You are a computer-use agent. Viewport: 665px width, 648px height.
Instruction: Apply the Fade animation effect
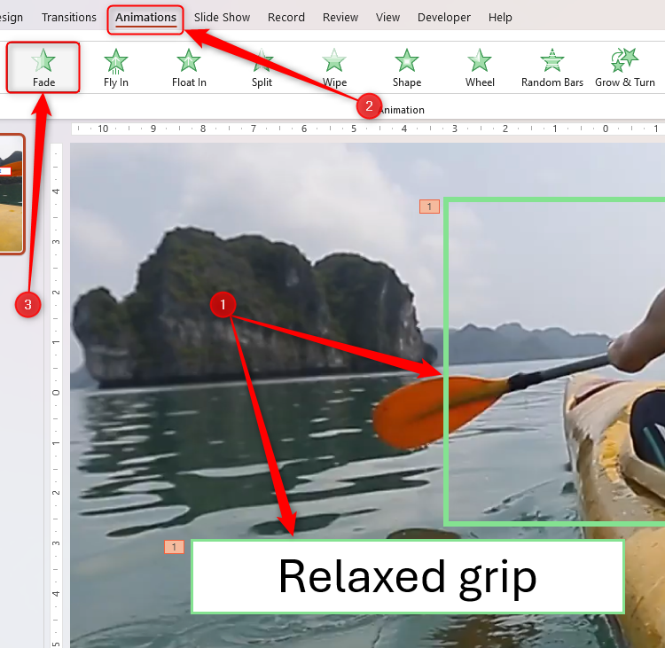[43, 67]
